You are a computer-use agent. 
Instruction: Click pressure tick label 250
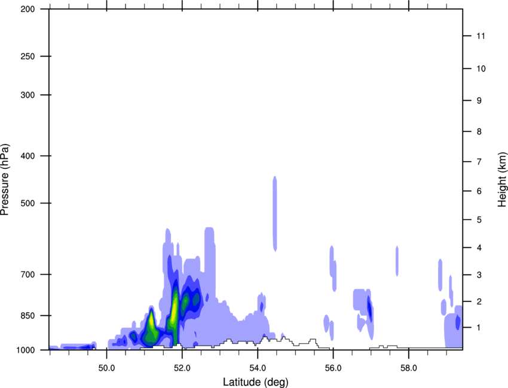pyautogui.click(x=27, y=56)
